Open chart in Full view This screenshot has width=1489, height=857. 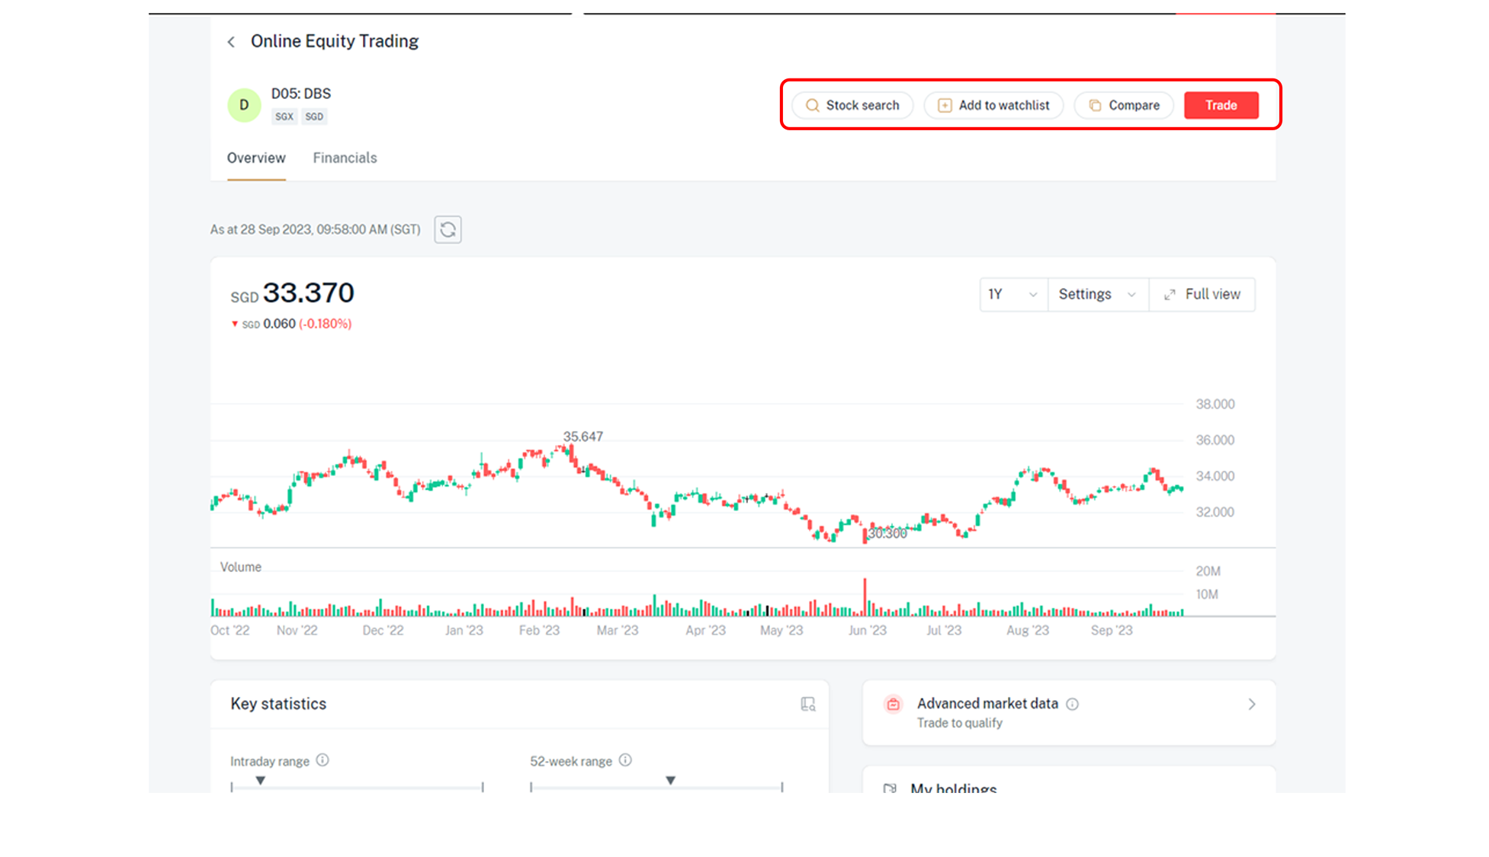(x=1202, y=295)
